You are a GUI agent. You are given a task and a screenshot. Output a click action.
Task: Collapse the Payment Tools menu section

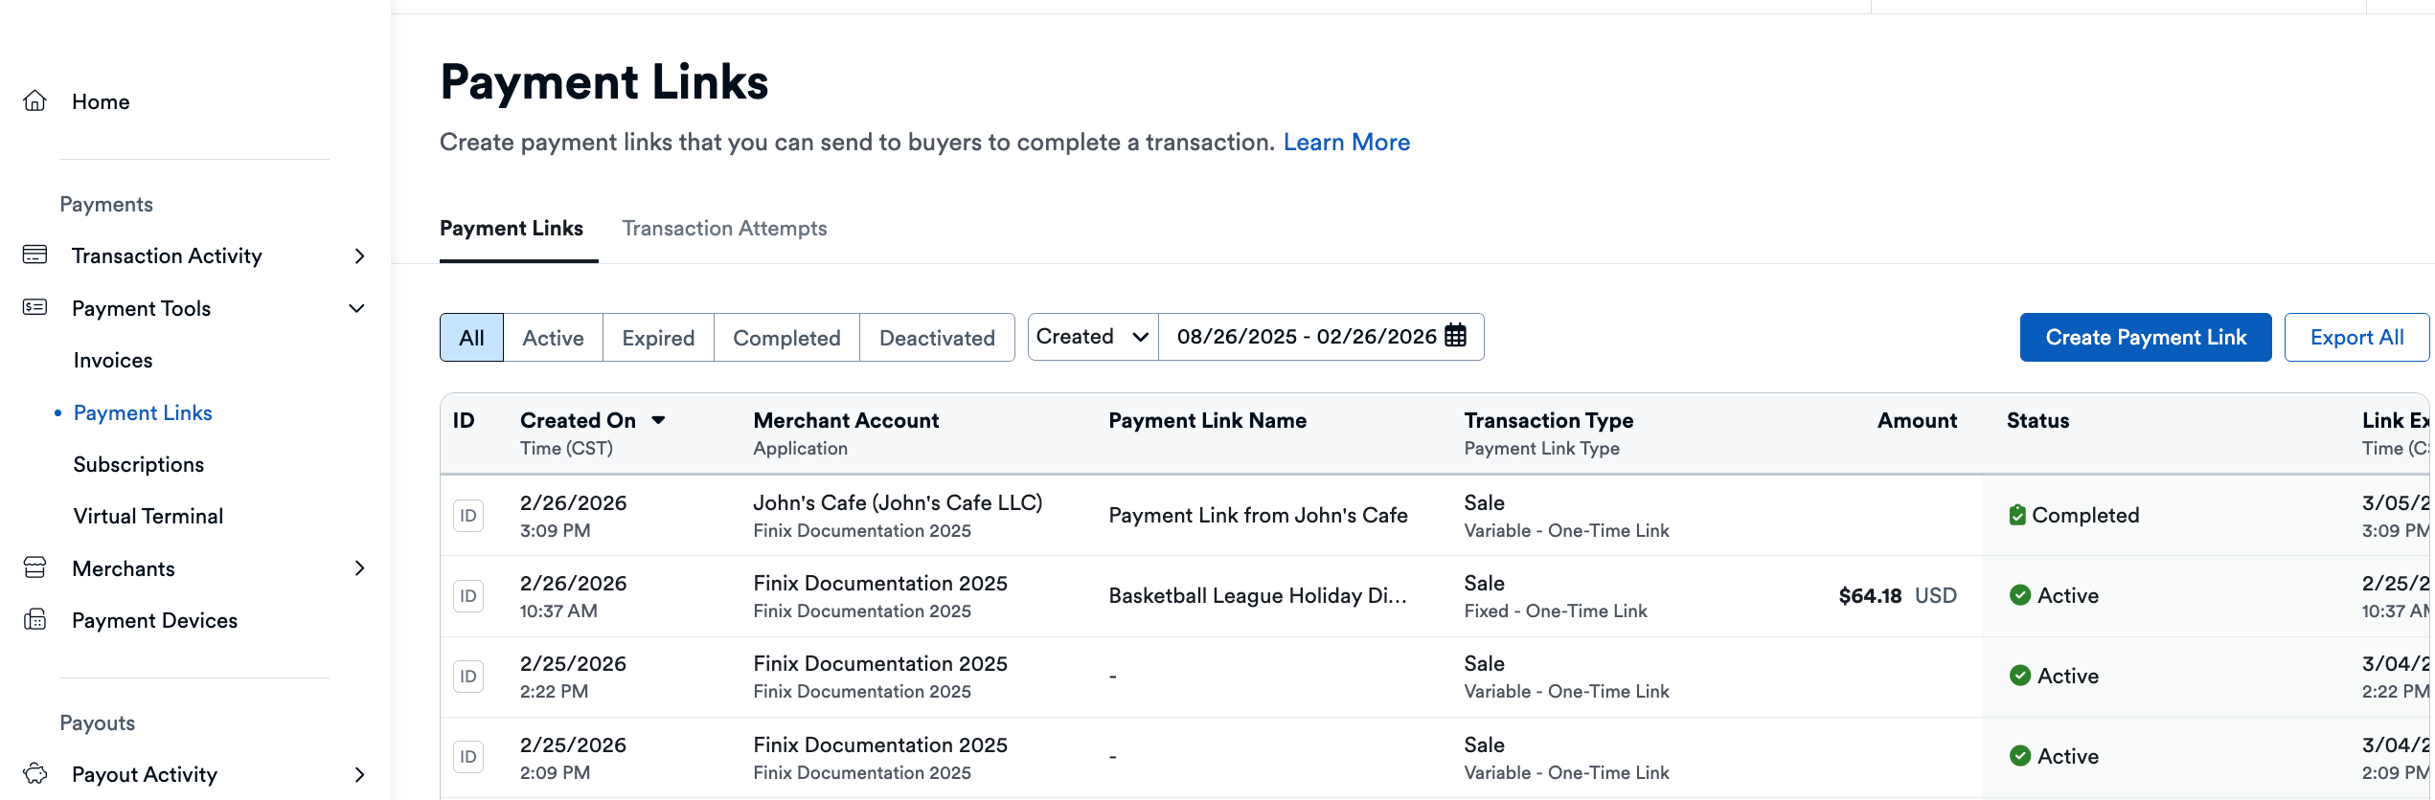(356, 308)
